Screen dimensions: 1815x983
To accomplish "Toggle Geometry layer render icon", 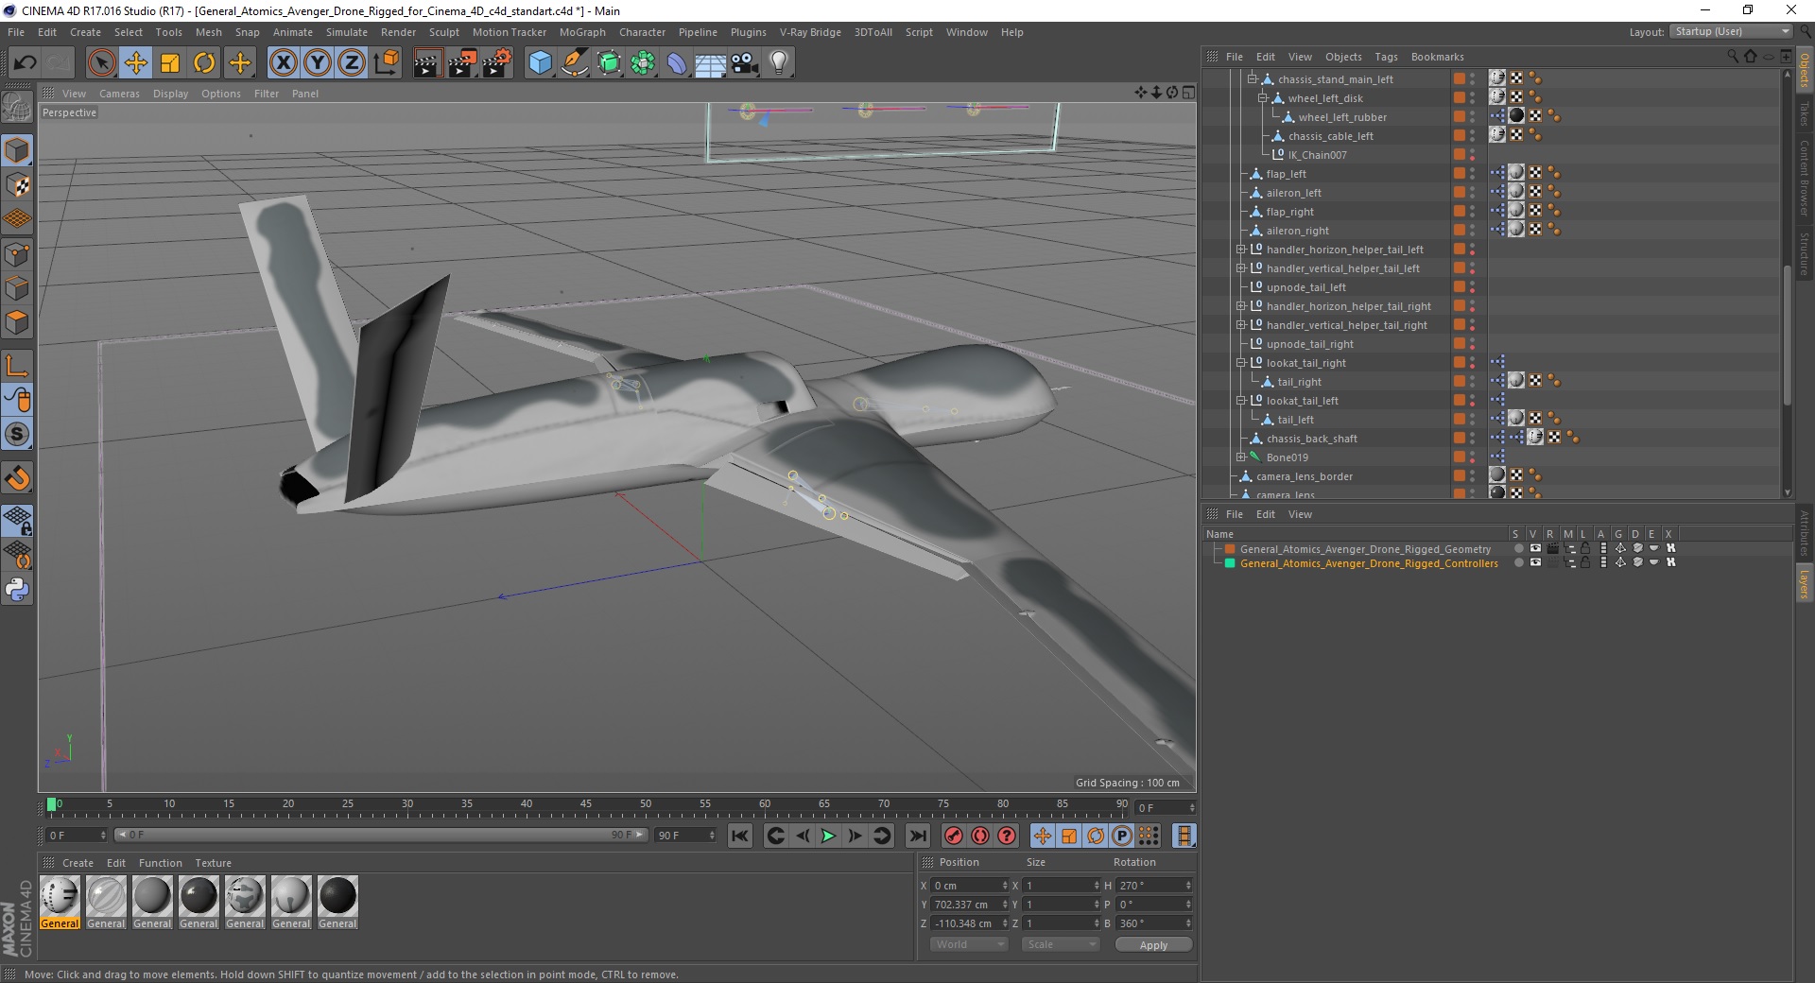I will (x=1552, y=548).
